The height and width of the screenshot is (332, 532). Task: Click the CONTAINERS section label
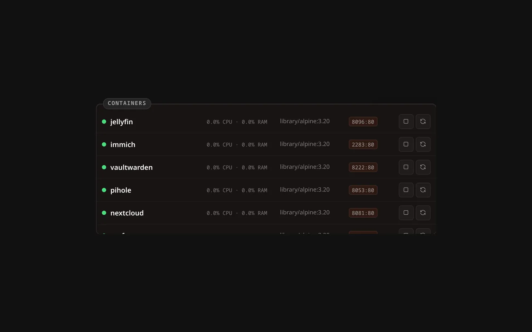[x=127, y=103]
